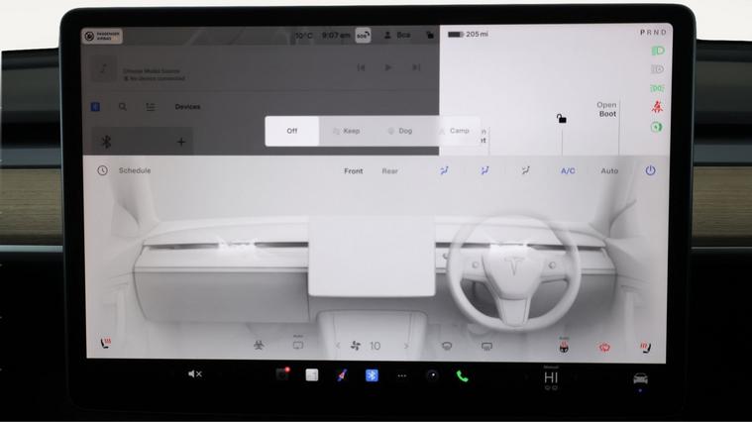
Task: Decrease fan speed with left chevron
Action: pyautogui.click(x=338, y=346)
